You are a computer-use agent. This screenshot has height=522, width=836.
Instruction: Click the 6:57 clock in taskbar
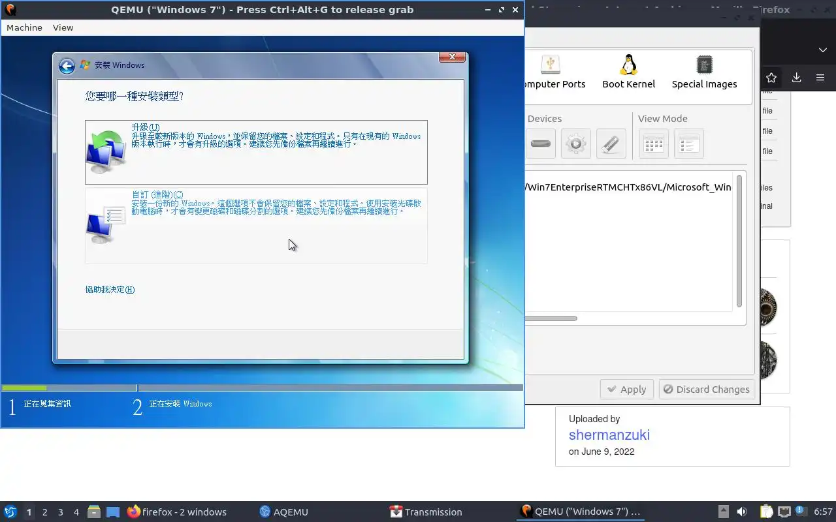click(x=823, y=512)
